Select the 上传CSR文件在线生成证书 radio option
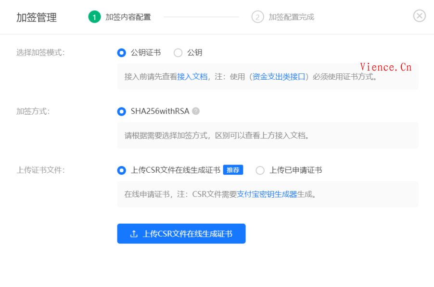Viewport: 434px width, 287px height. point(121,170)
